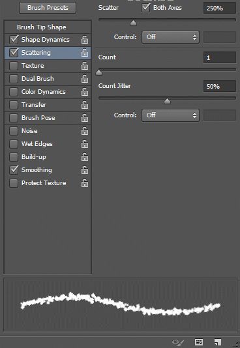Click the Count value input field
The height and width of the screenshot is (348, 240).
(x=220, y=58)
